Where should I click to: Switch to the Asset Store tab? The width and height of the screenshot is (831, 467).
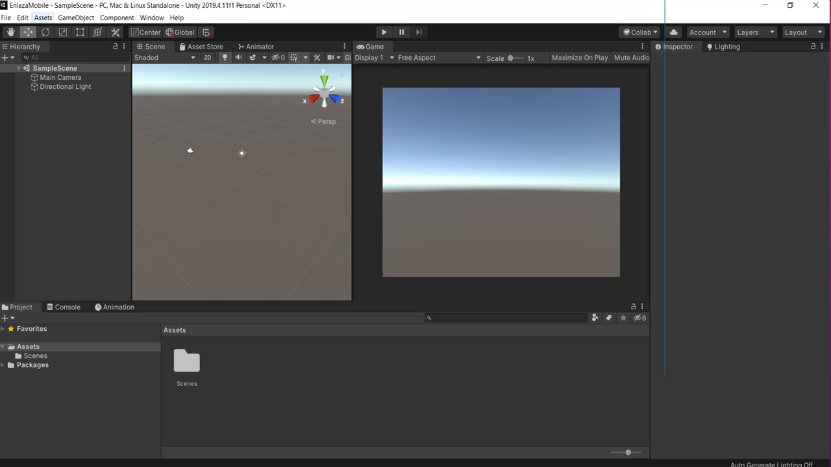[201, 47]
